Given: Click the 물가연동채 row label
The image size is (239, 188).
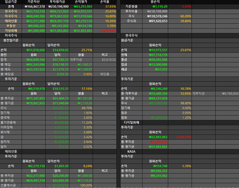Looking at the screenshot, I should (11, 123).
